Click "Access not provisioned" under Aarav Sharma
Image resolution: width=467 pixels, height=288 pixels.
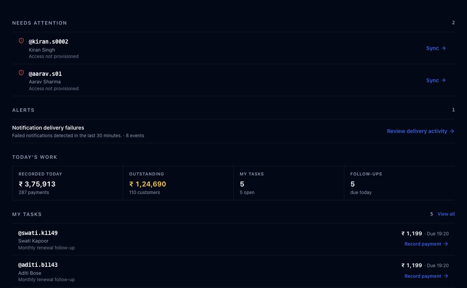(53, 89)
